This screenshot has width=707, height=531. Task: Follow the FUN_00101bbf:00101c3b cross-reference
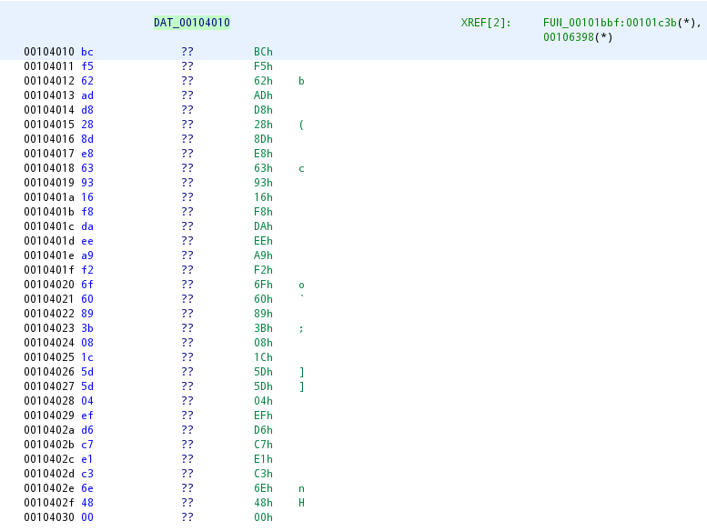(x=610, y=23)
